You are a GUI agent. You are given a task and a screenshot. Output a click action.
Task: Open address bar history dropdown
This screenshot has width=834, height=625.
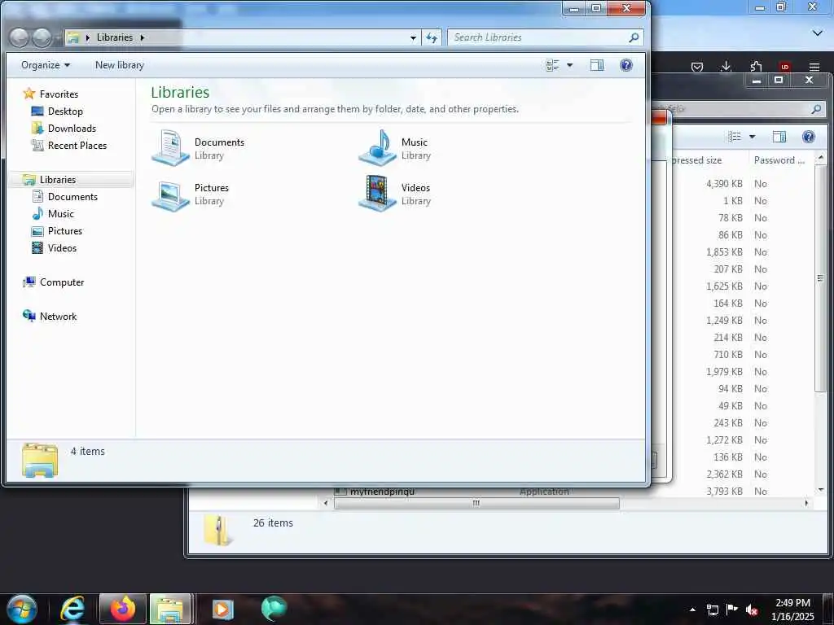[x=413, y=37]
